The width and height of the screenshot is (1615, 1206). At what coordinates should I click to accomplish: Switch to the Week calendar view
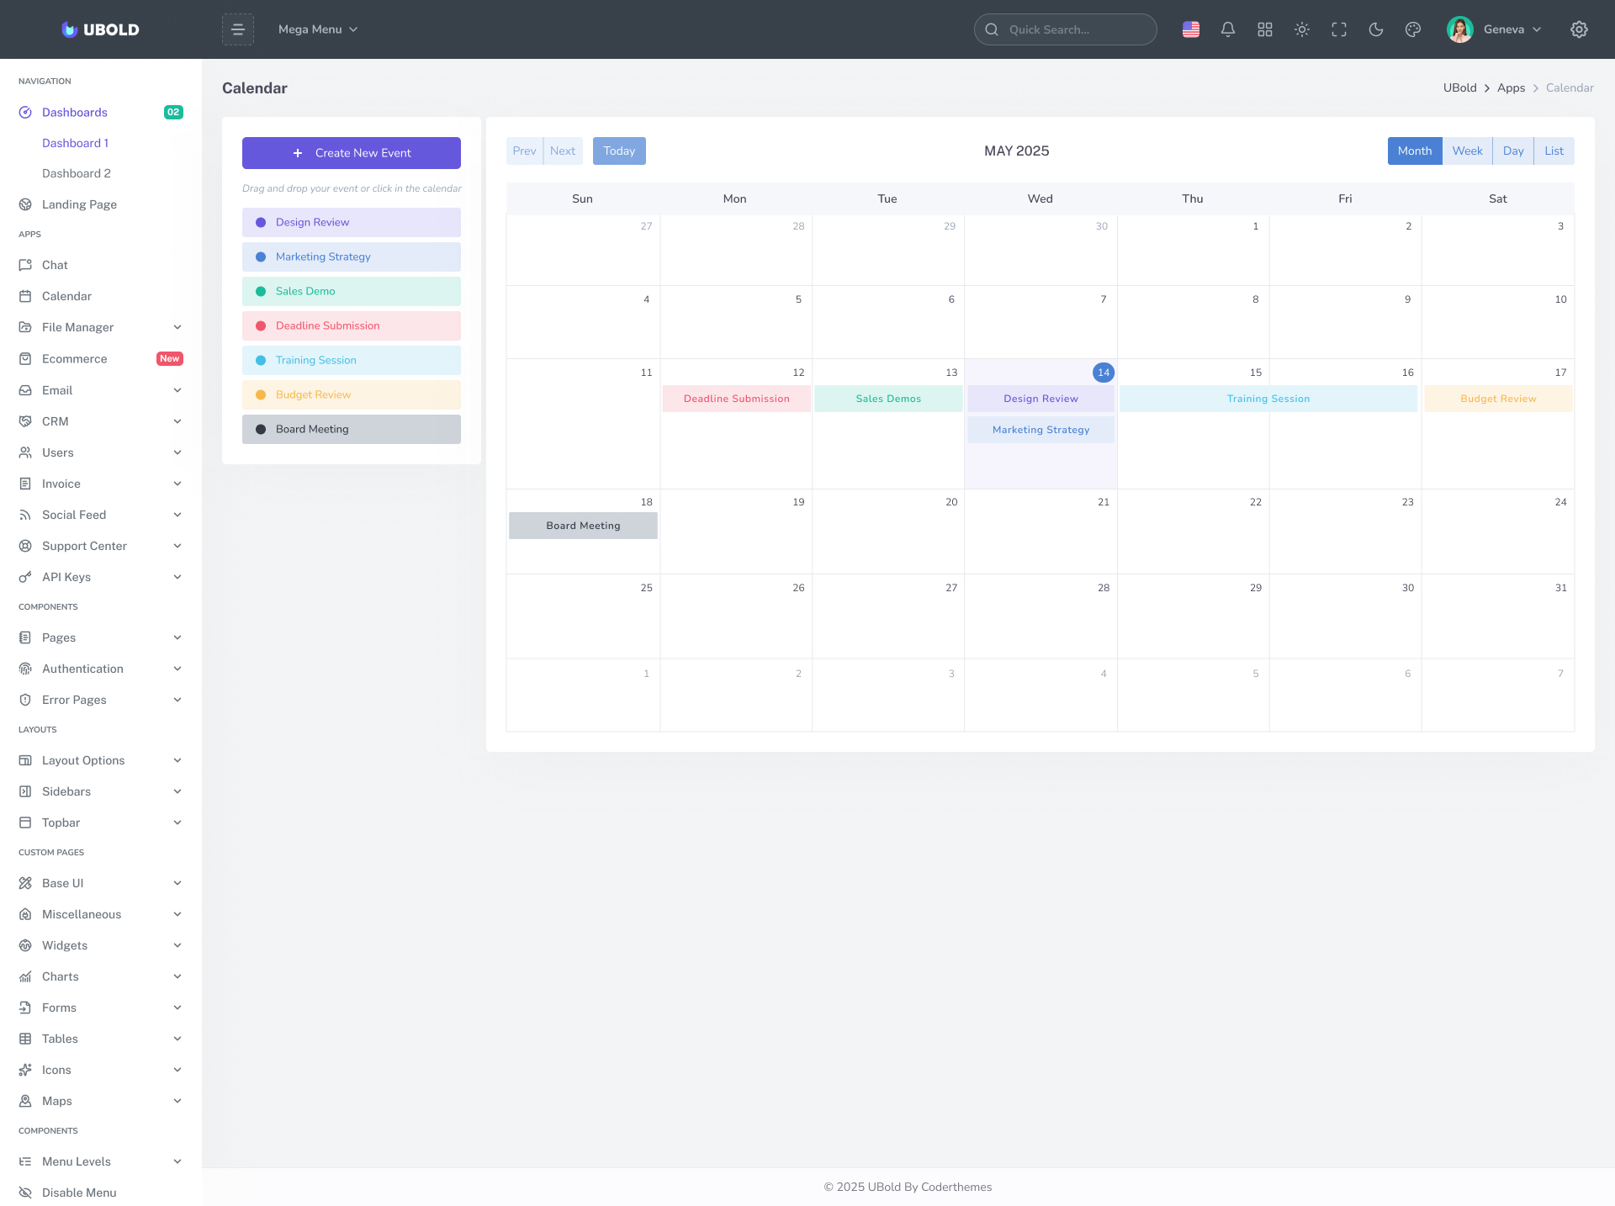click(x=1467, y=151)
